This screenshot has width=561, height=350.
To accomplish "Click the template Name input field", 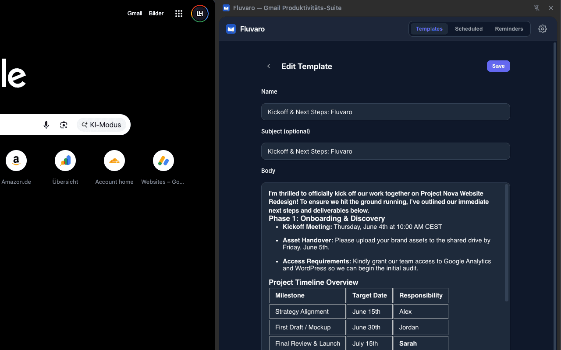I will point(385,112).
